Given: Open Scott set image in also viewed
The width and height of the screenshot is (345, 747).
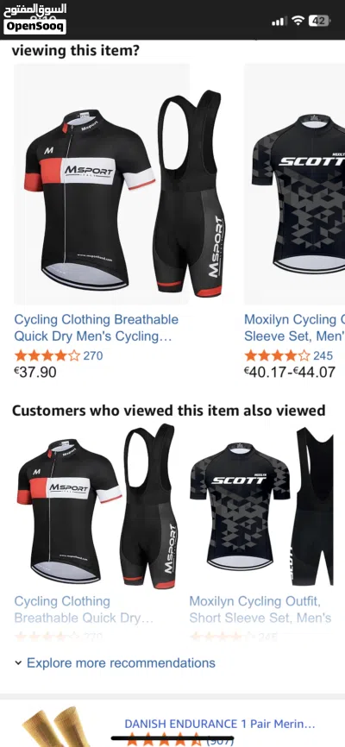Looking at the screenshot, I should [x=261, y=506].
